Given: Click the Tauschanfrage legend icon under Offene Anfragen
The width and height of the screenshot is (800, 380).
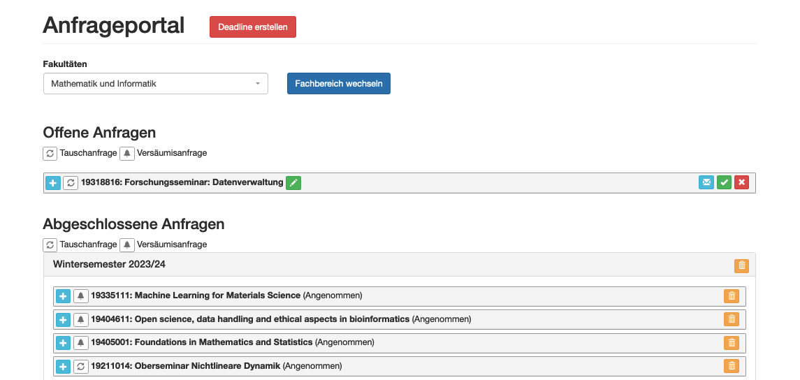Looking at the screenshot, I should click(50, 153).
